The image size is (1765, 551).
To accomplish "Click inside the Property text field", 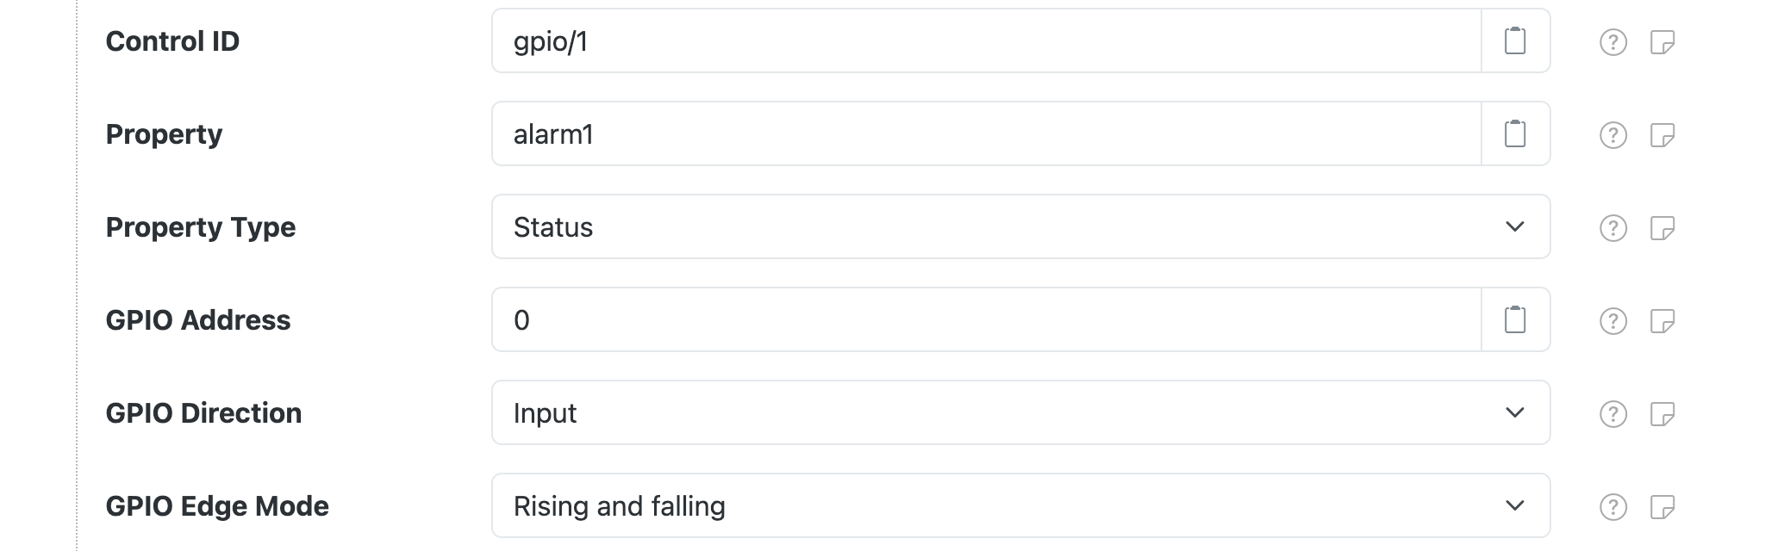I will click(948, 133).
